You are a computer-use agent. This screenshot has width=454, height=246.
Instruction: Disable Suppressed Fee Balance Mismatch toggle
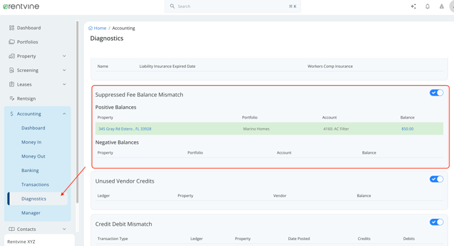[x=436, y=92]
